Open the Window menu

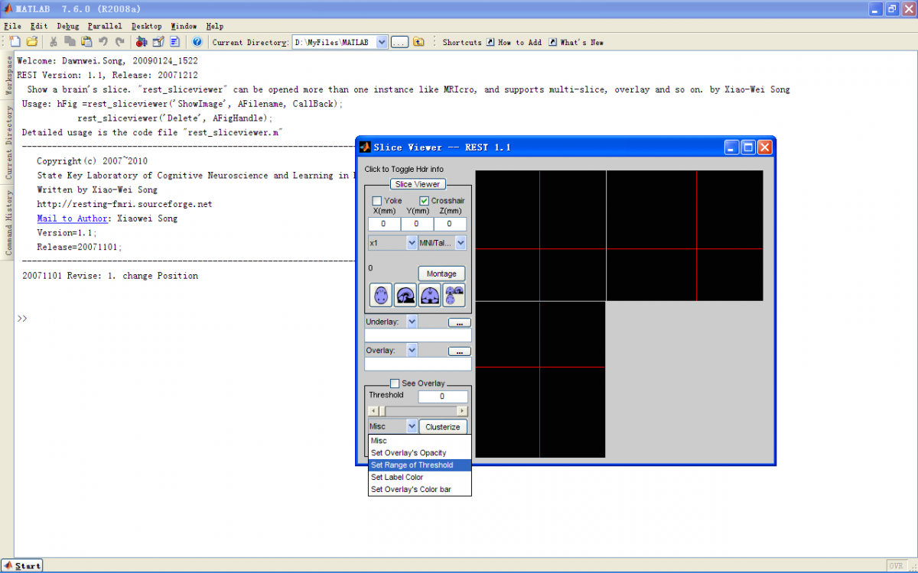(x=184, y=26)
